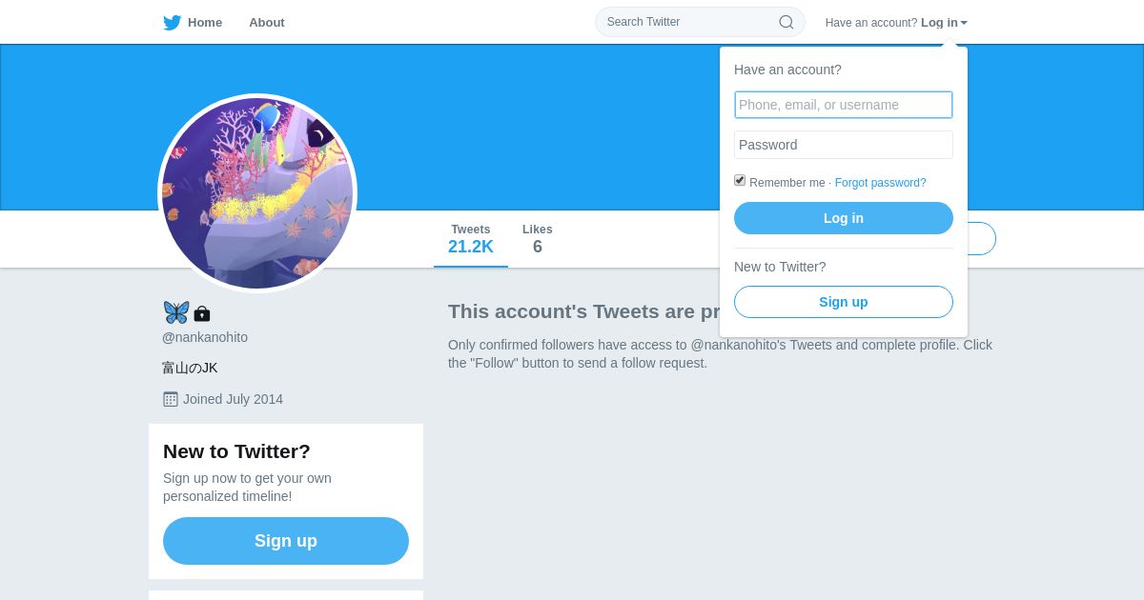The image size is (1144, 600).
Task: Select the Tweets 21.2K tab
Action: click(x=471, y=239)
